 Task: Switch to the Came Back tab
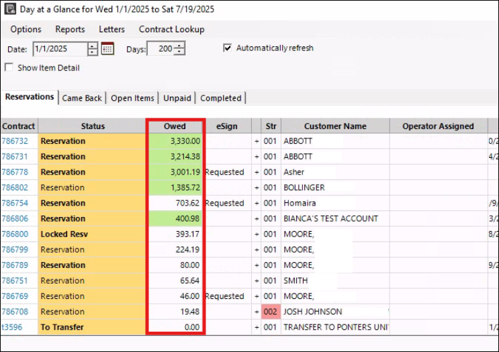pos(82,98)
